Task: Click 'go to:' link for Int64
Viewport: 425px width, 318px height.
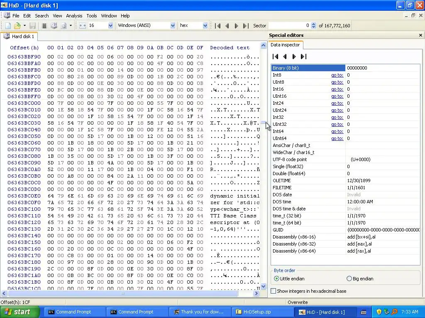Action: click(x=337, y=131)
